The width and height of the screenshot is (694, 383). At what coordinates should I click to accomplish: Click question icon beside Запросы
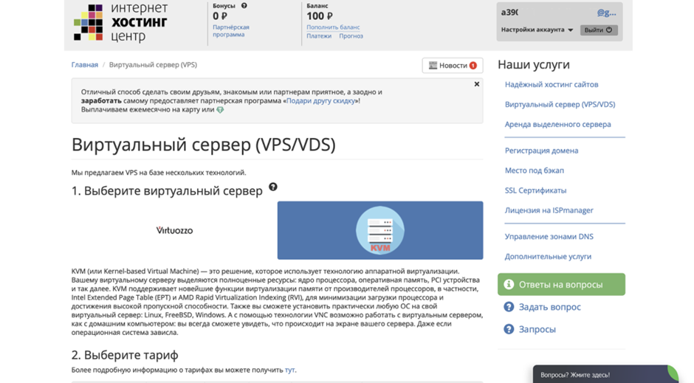click(x=509, y=329)
